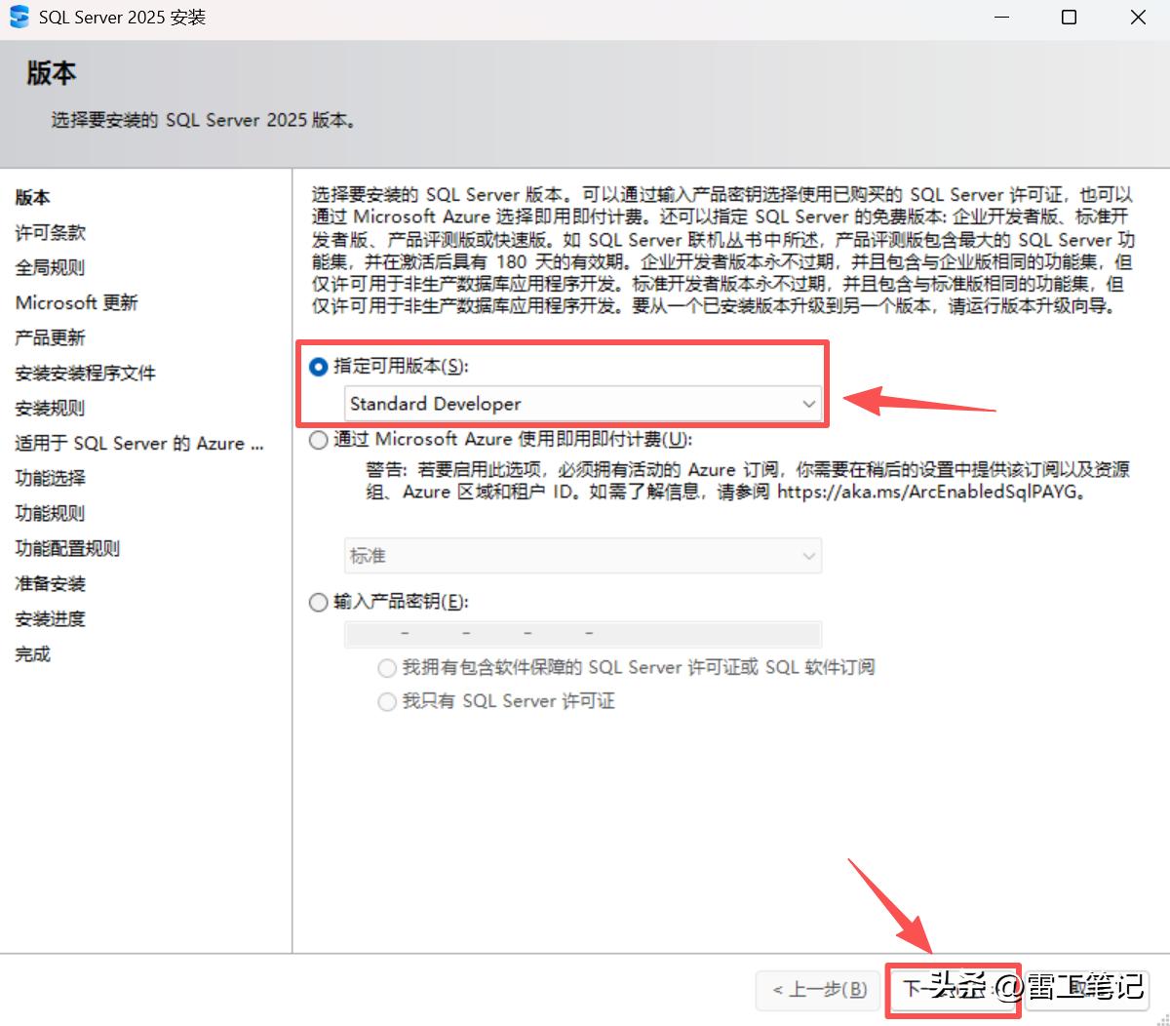The height and width of the screenshot is (1026, 1170).
Task: Click the https://aka.ms/ArcEnabledSqlPAYG URL text
Action: [x=927, y=492]
